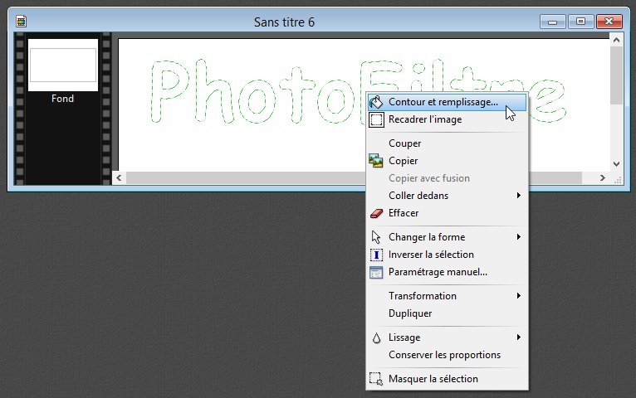
Task: Click the icon beside Inverser la sélection
Action: point(376,255)
